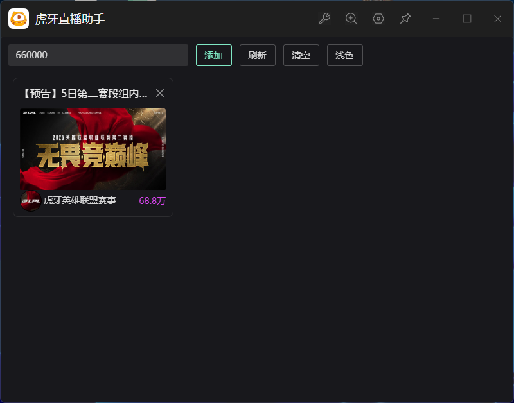
Task: Focus the room ID field showing 660000
Action: coord(98,55)
